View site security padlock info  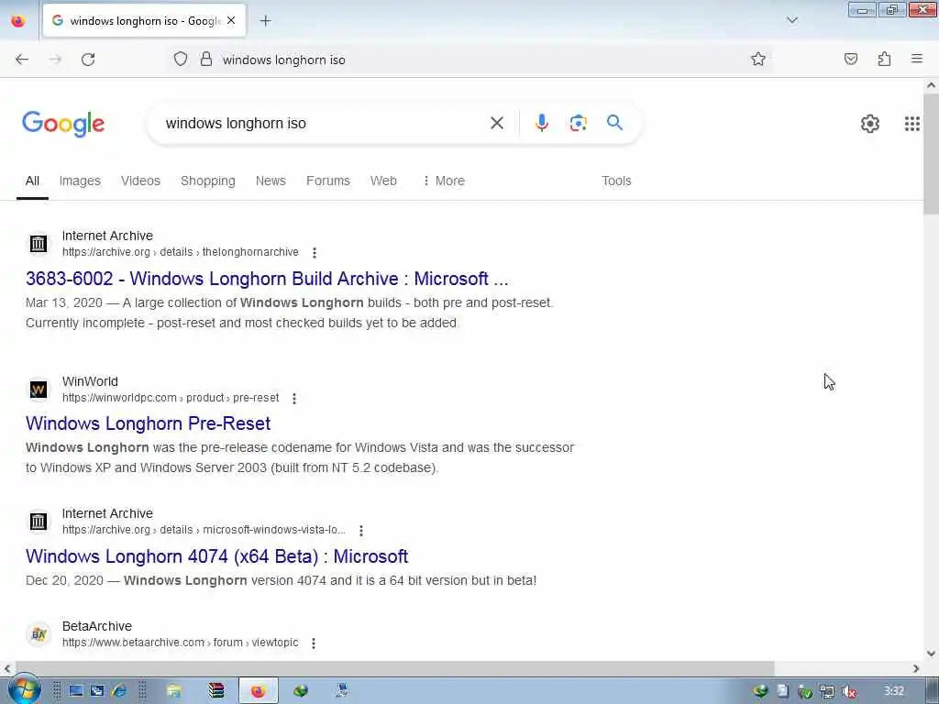coord(206,59)
